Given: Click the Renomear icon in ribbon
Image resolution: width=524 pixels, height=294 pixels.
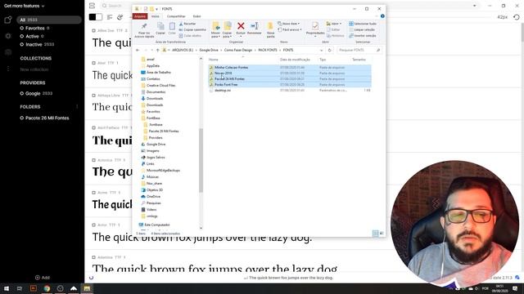Looking at the screenshot, I should pos(255,26).
